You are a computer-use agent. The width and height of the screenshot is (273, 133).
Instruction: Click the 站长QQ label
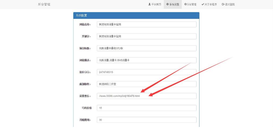point(85,72)
